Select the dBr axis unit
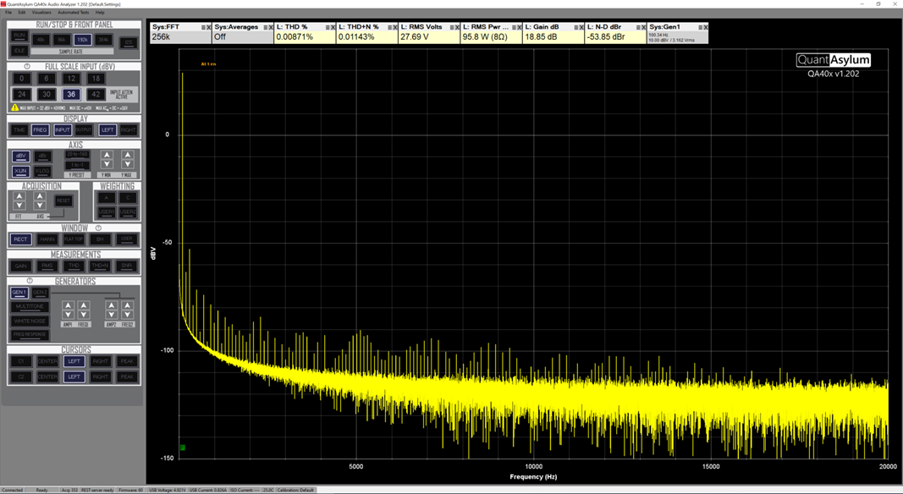 pyautogui.click(x=42, y=156)
